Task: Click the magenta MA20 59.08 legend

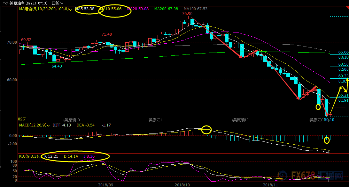Action: [138, 9]
